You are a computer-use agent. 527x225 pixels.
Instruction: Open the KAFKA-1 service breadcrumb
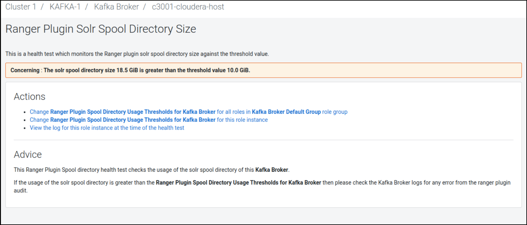pyautogui.click(x=65, y=7)
